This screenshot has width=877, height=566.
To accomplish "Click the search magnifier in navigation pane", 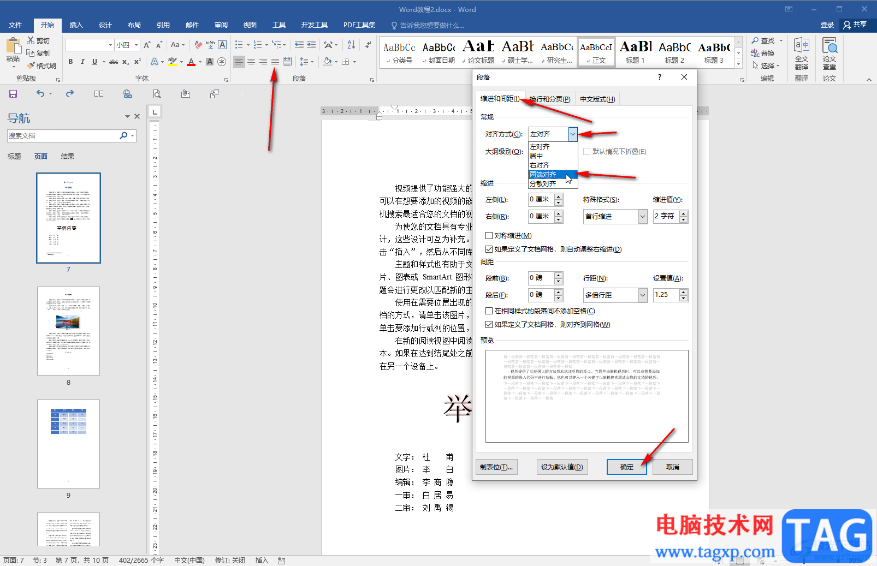I will coord(123,135).
